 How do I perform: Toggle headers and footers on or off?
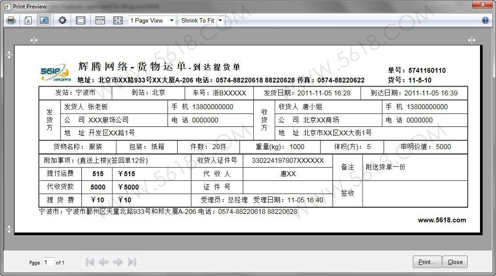[80, 20]
